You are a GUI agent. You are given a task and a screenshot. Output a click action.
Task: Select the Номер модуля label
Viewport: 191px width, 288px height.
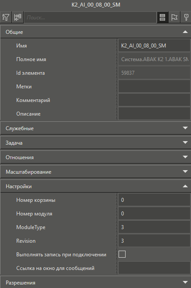pos(34,214)
